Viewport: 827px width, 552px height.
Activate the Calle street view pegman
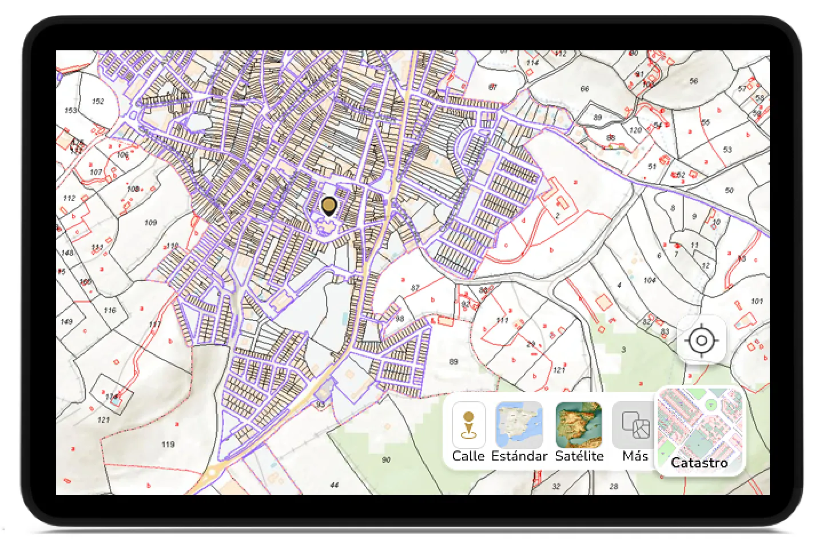[x=468, y=426]
